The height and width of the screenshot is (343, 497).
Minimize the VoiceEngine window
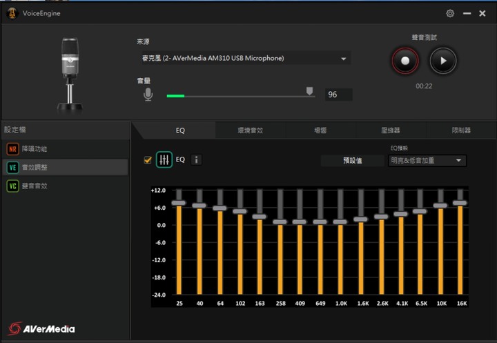tap(467, 13)
